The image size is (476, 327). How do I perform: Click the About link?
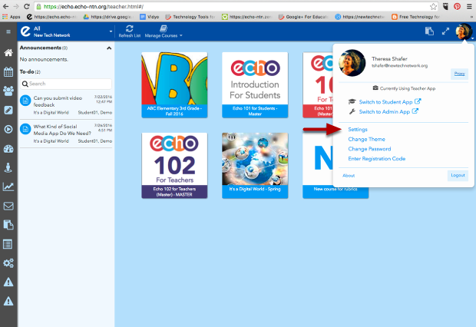point(349,176)
